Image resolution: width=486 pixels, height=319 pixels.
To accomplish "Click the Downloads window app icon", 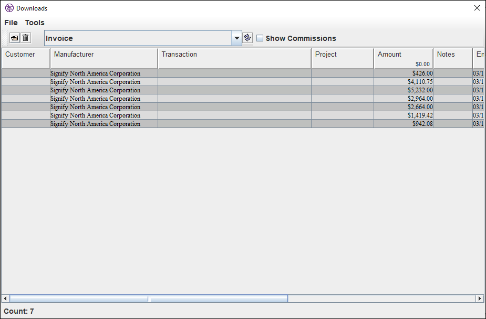I will point(9,8).
